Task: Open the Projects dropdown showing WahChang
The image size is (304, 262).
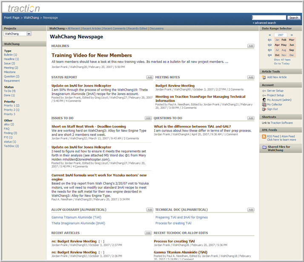Action: pos(17,34)
